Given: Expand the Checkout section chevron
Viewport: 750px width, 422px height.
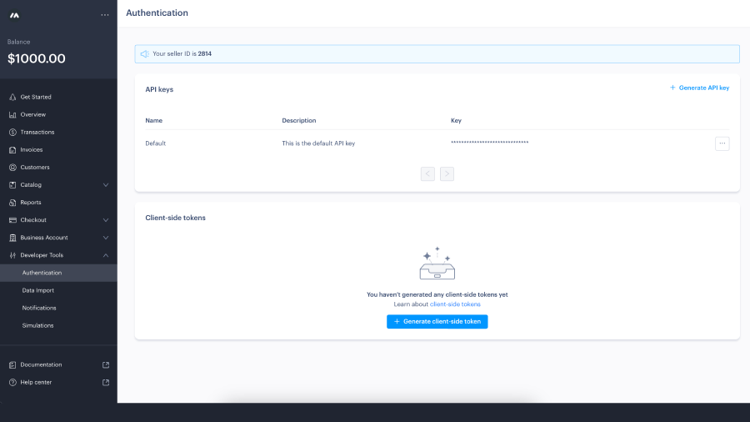Looking at the screenshot, I should [x=106, y=220].
